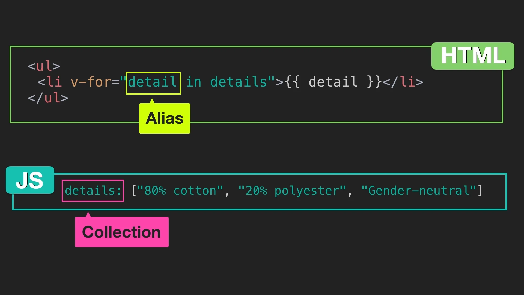Viewport: 524px width, 295px height.
Task: Select the yellow Alias callout label
Action: pyautogui.click(x=165, y=118)
